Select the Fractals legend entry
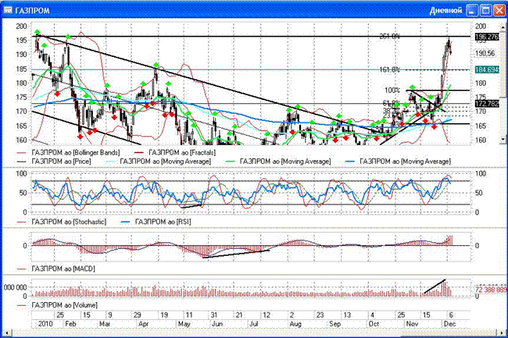The height and width of the screenshot is (338, 508). point(182,152)
